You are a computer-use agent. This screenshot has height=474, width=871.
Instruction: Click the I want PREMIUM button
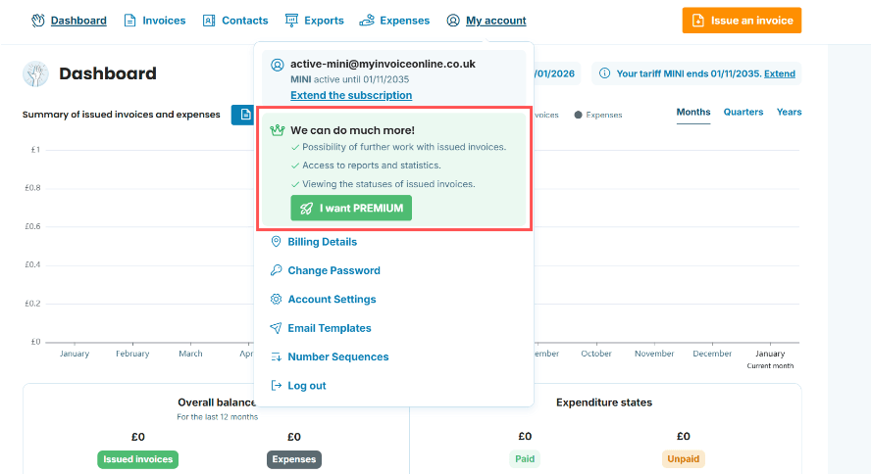click(x=351, y=208)
